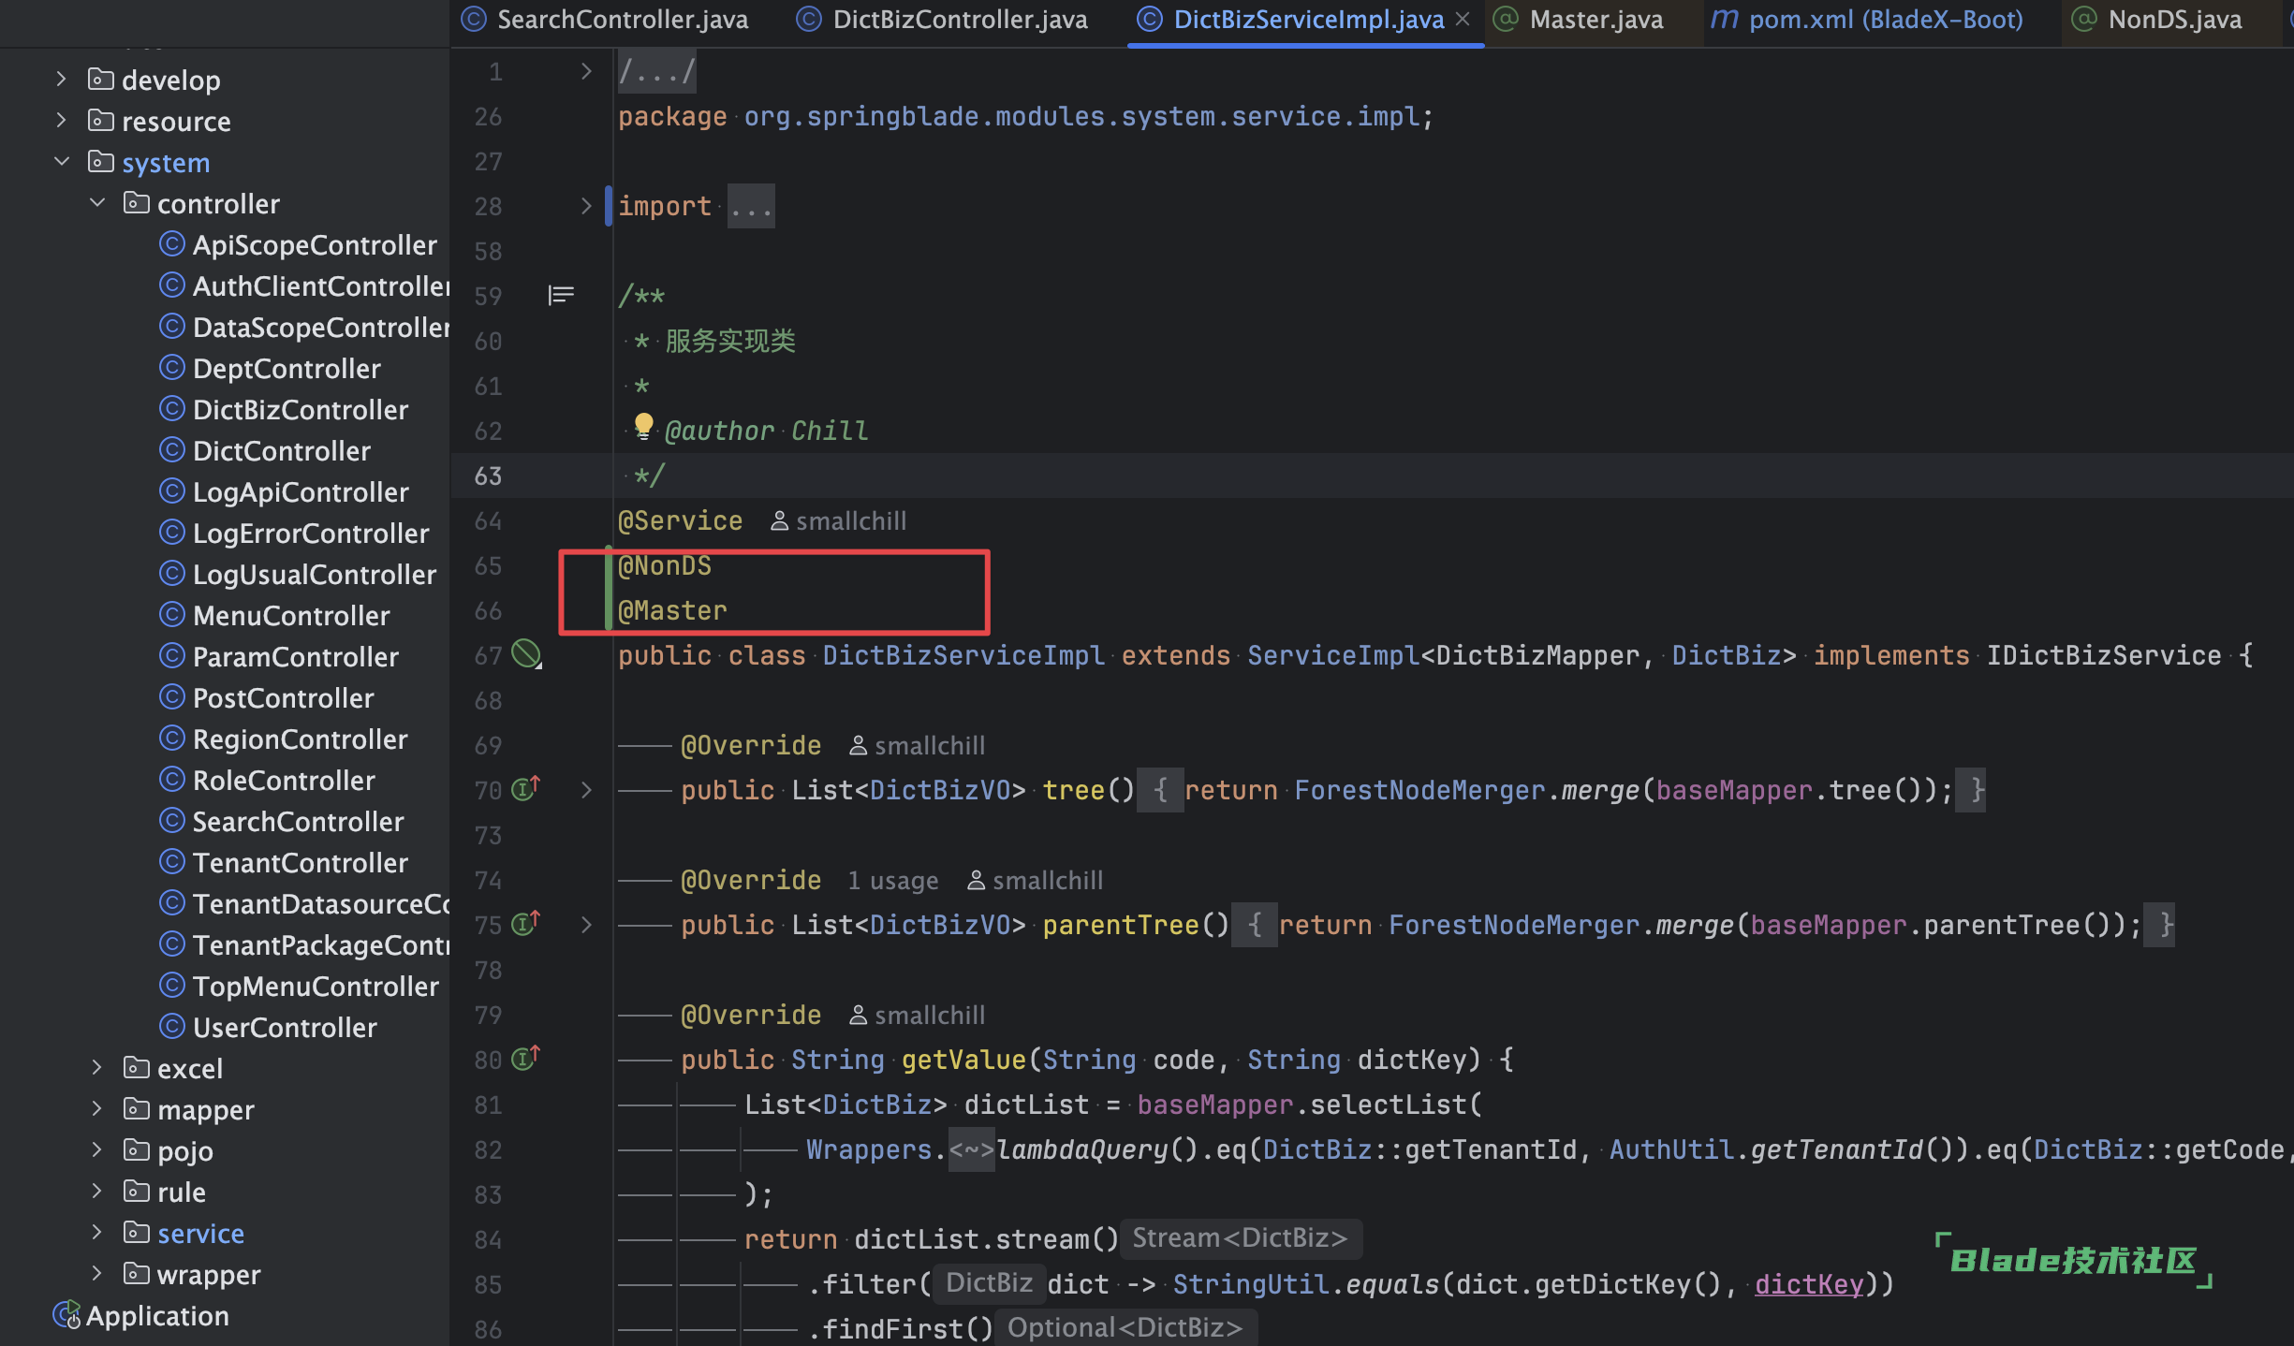Unfold the tree() method body

(586, 790)
